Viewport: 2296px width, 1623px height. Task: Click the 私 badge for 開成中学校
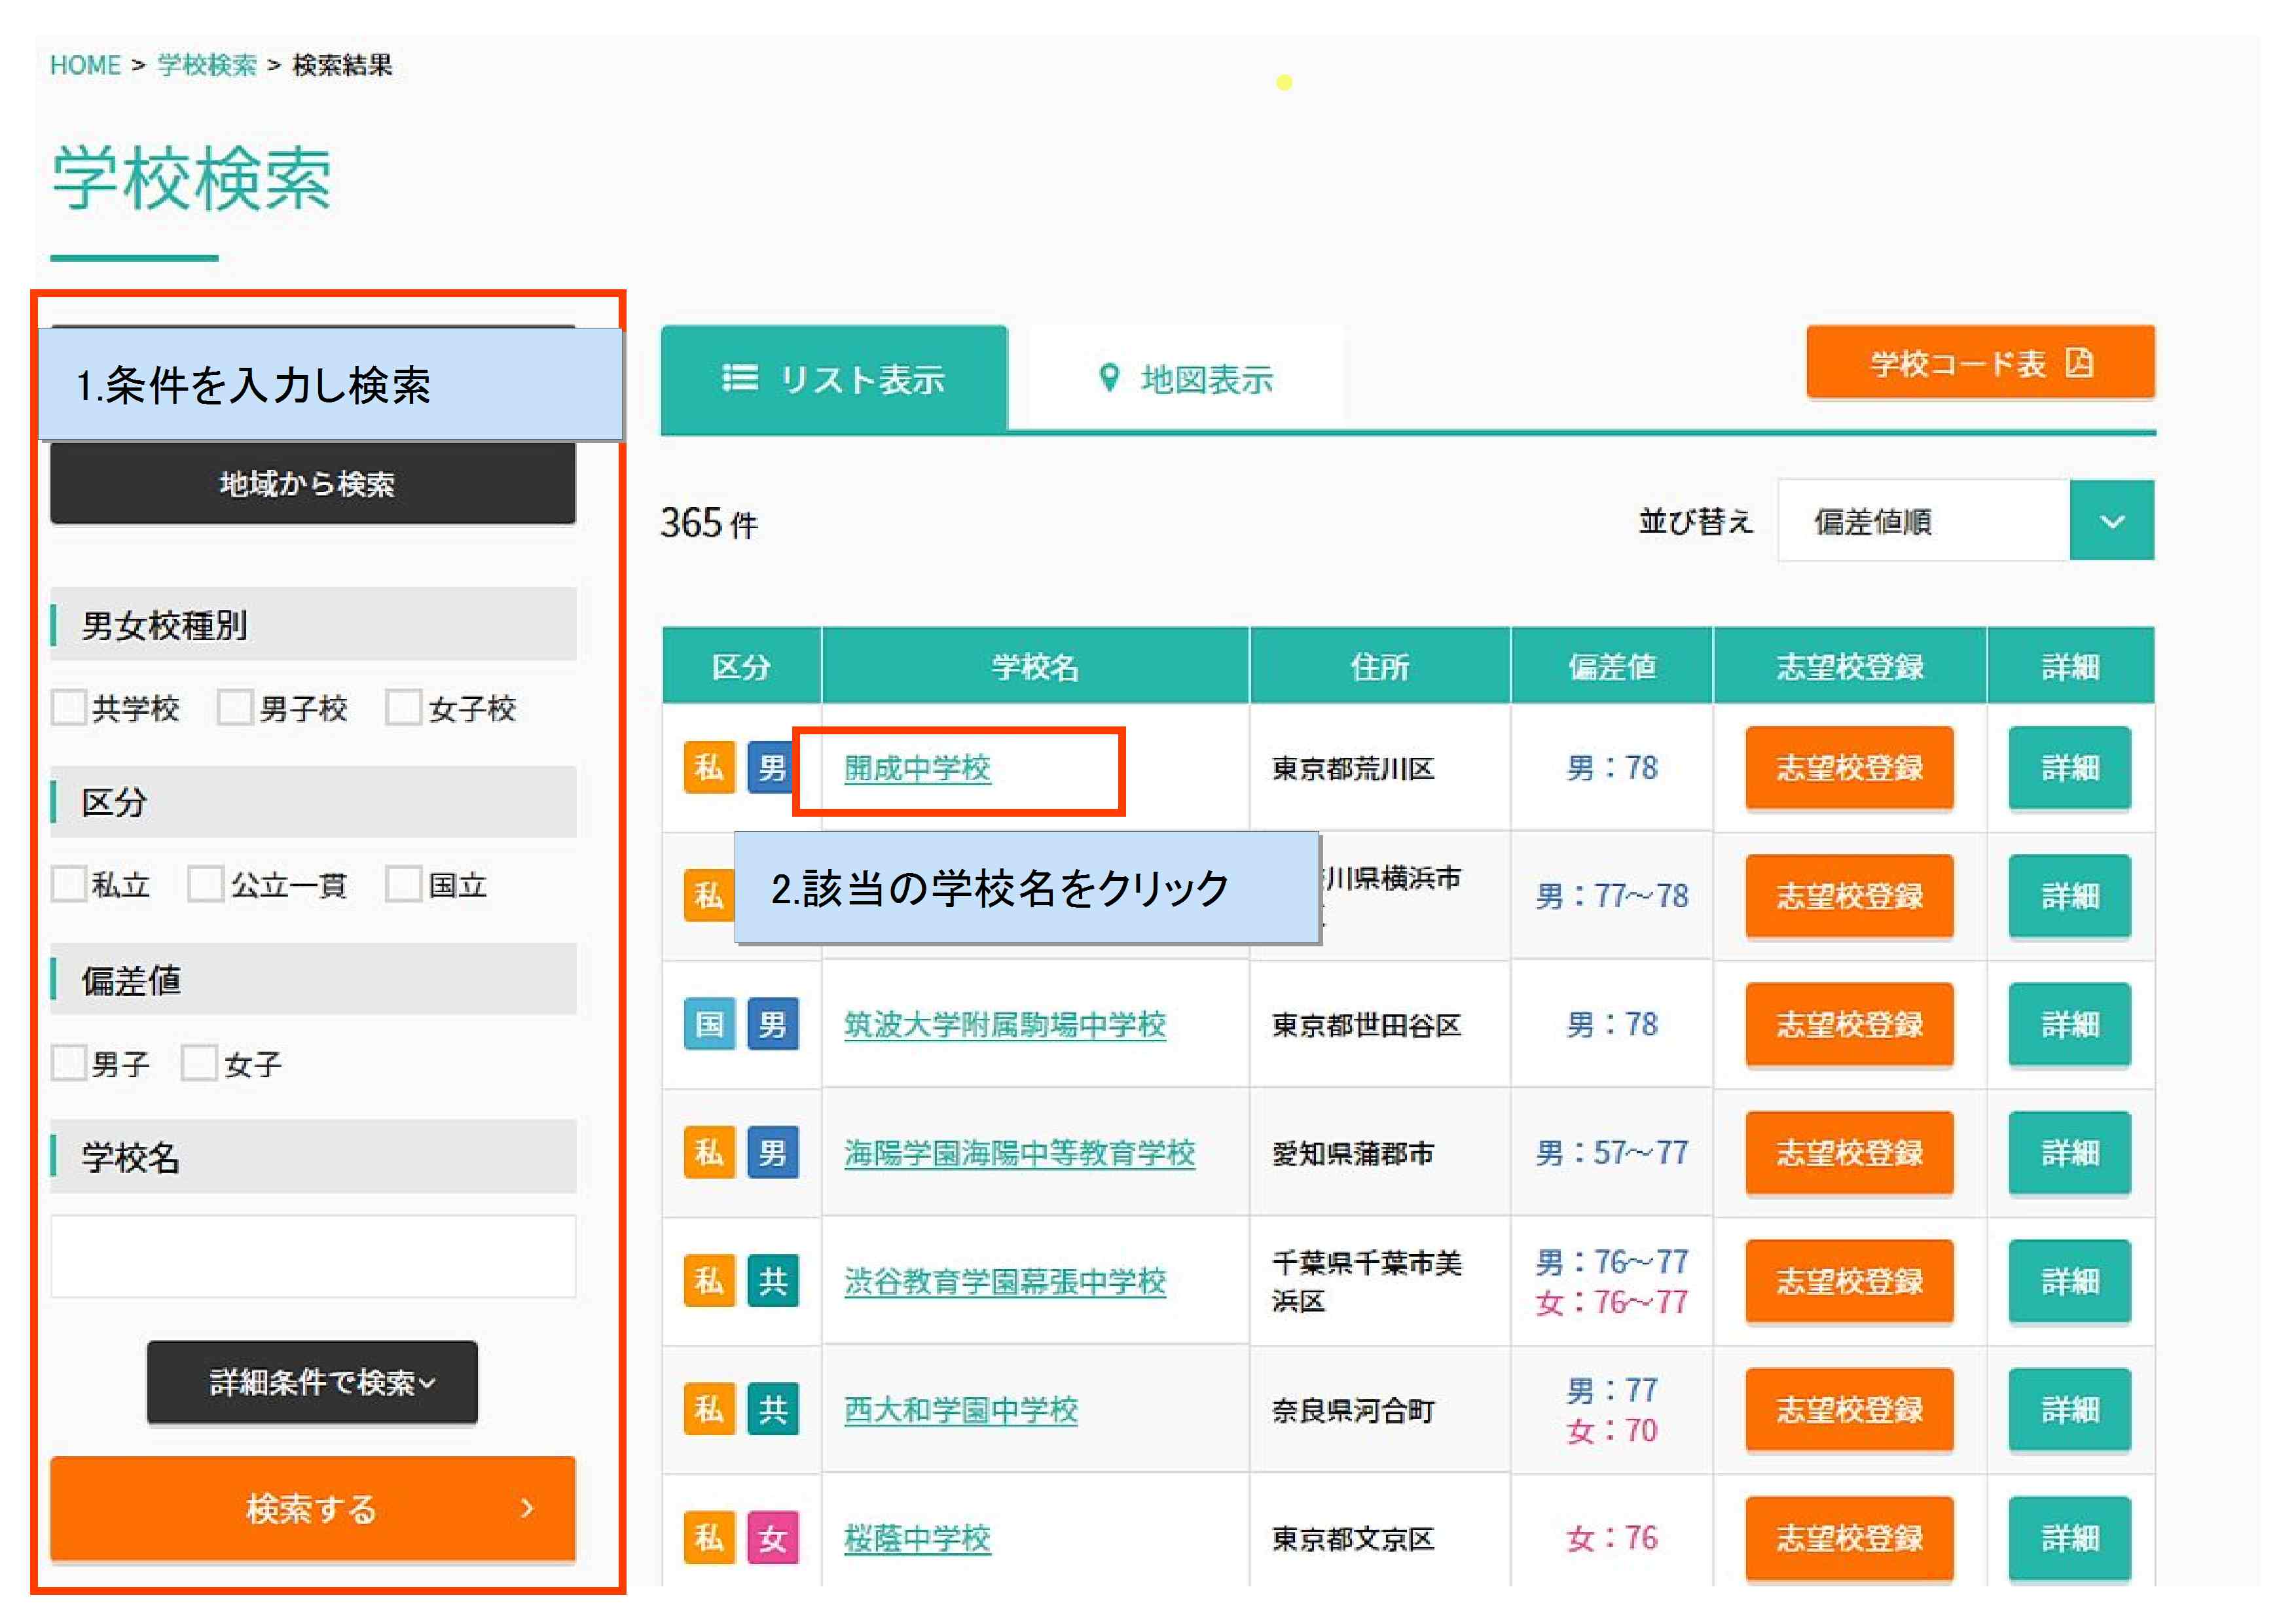[x=709, y=768]
